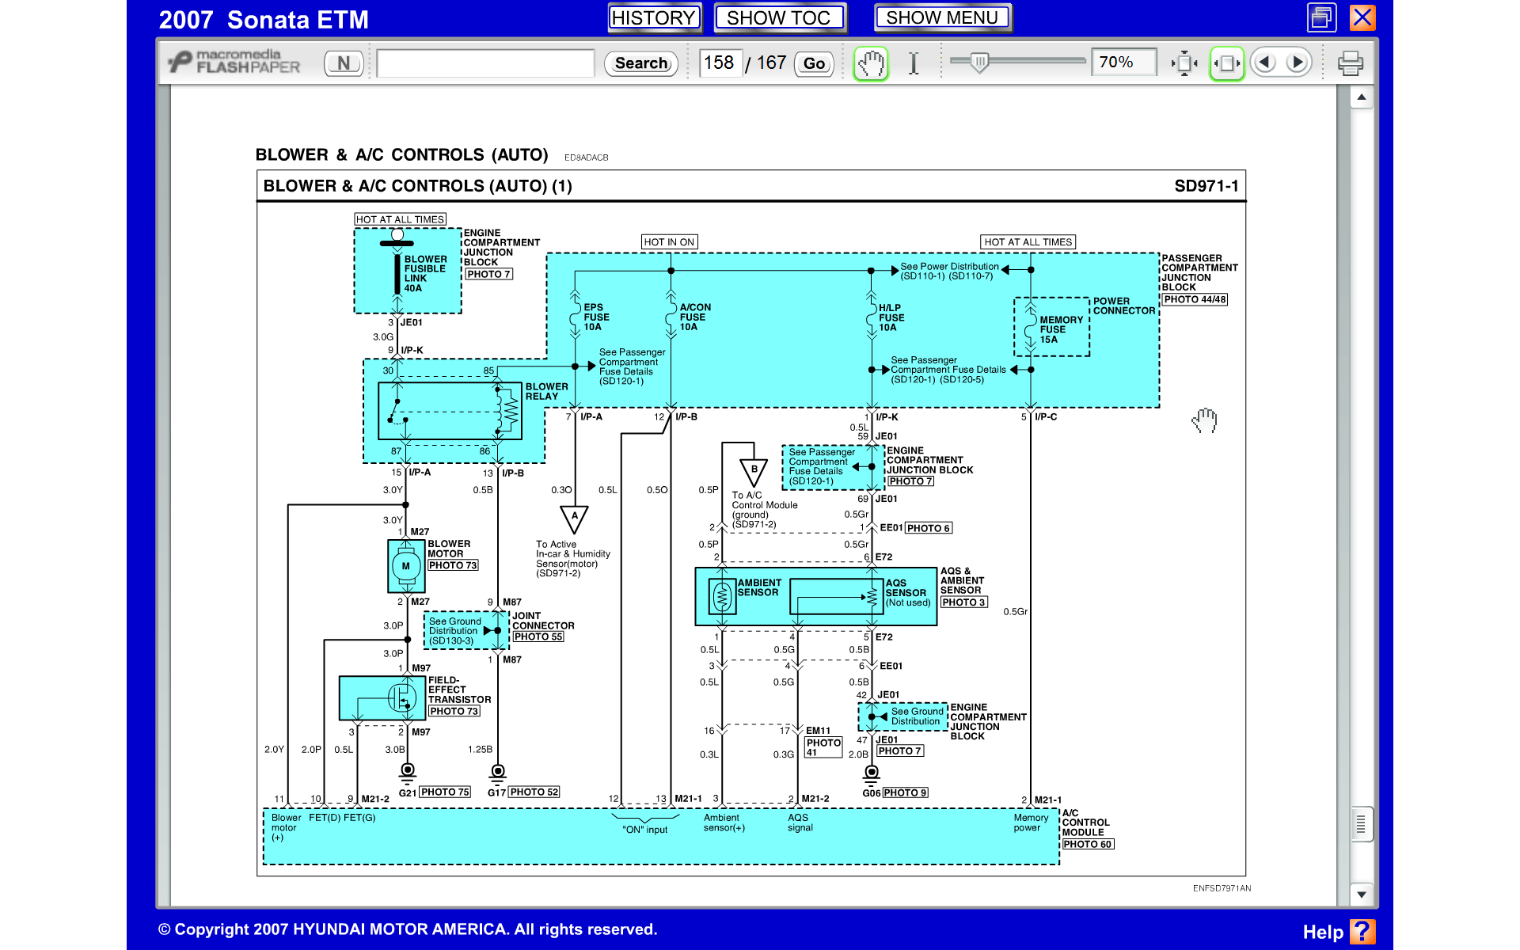The width and height of the screenshot is (1520, 950).
Task: Go to the previous page
Action: tap(1265, 62)
